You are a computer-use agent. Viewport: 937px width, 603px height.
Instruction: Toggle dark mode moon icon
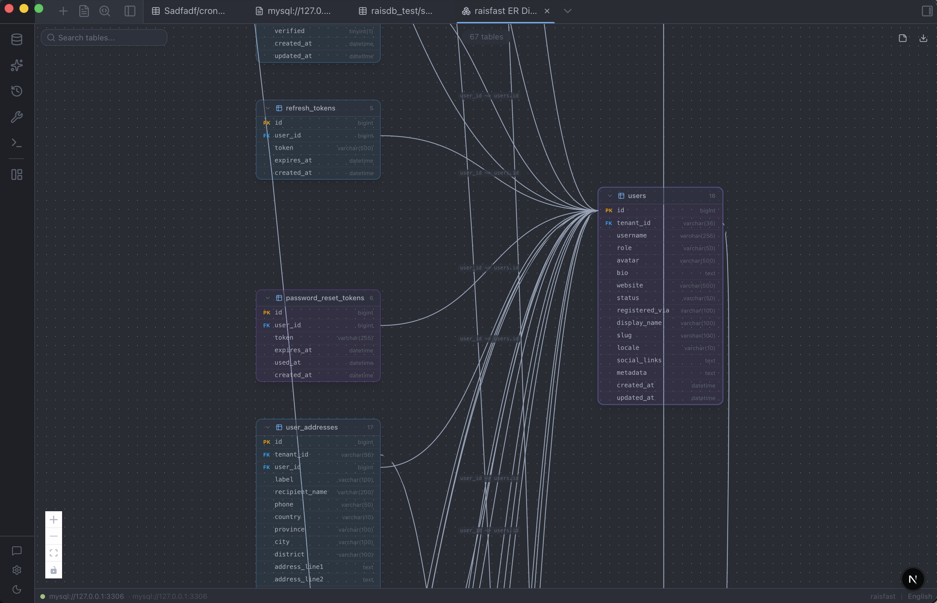point(16,589)
